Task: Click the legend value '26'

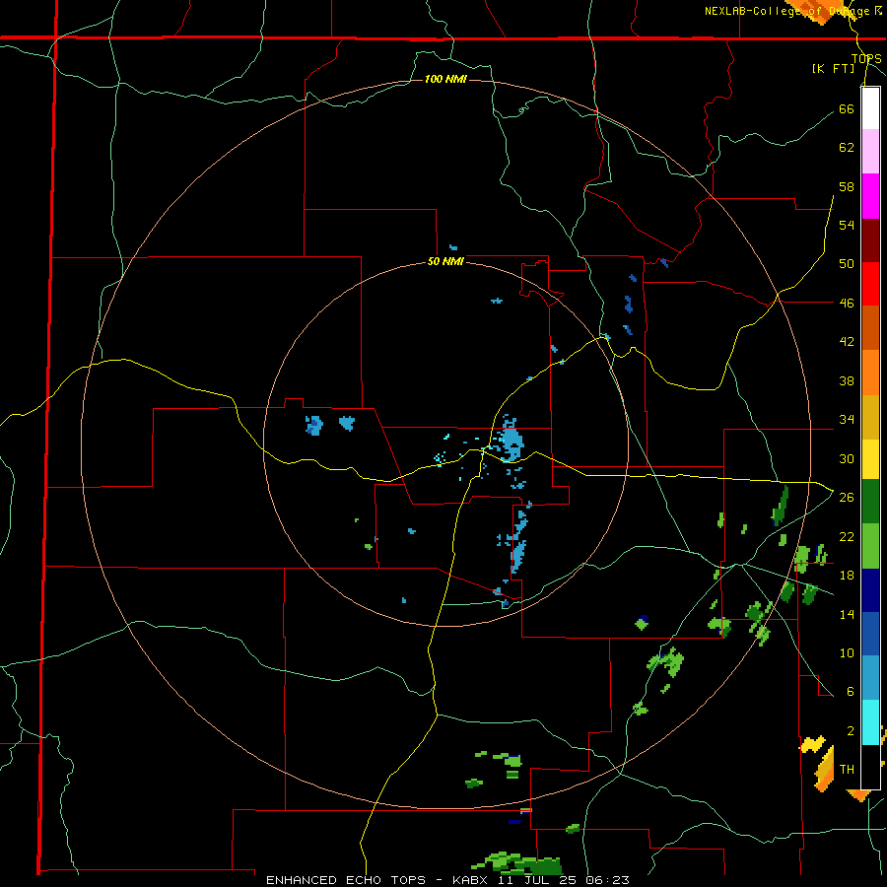Action: [847, 498]
